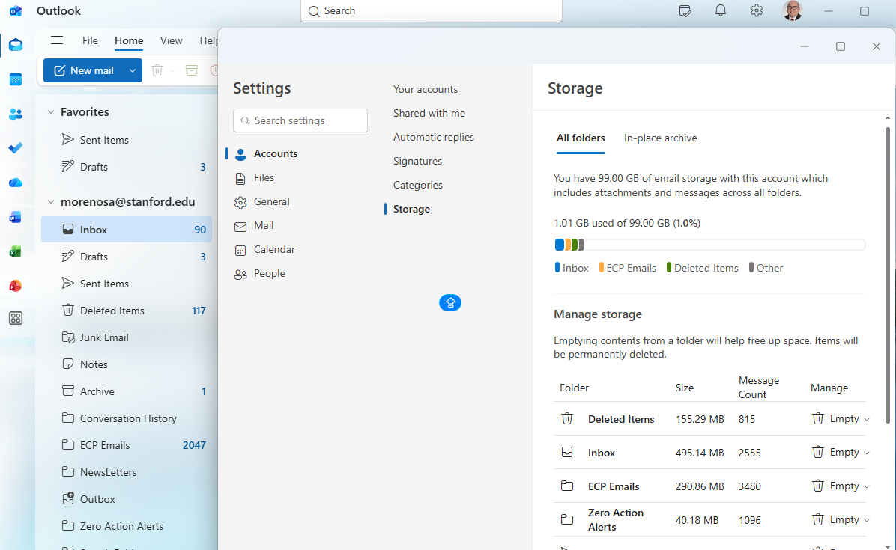896x550 pixels.
Task: Click the trash icon beside Deleted Items row
Action: [567, 418]
